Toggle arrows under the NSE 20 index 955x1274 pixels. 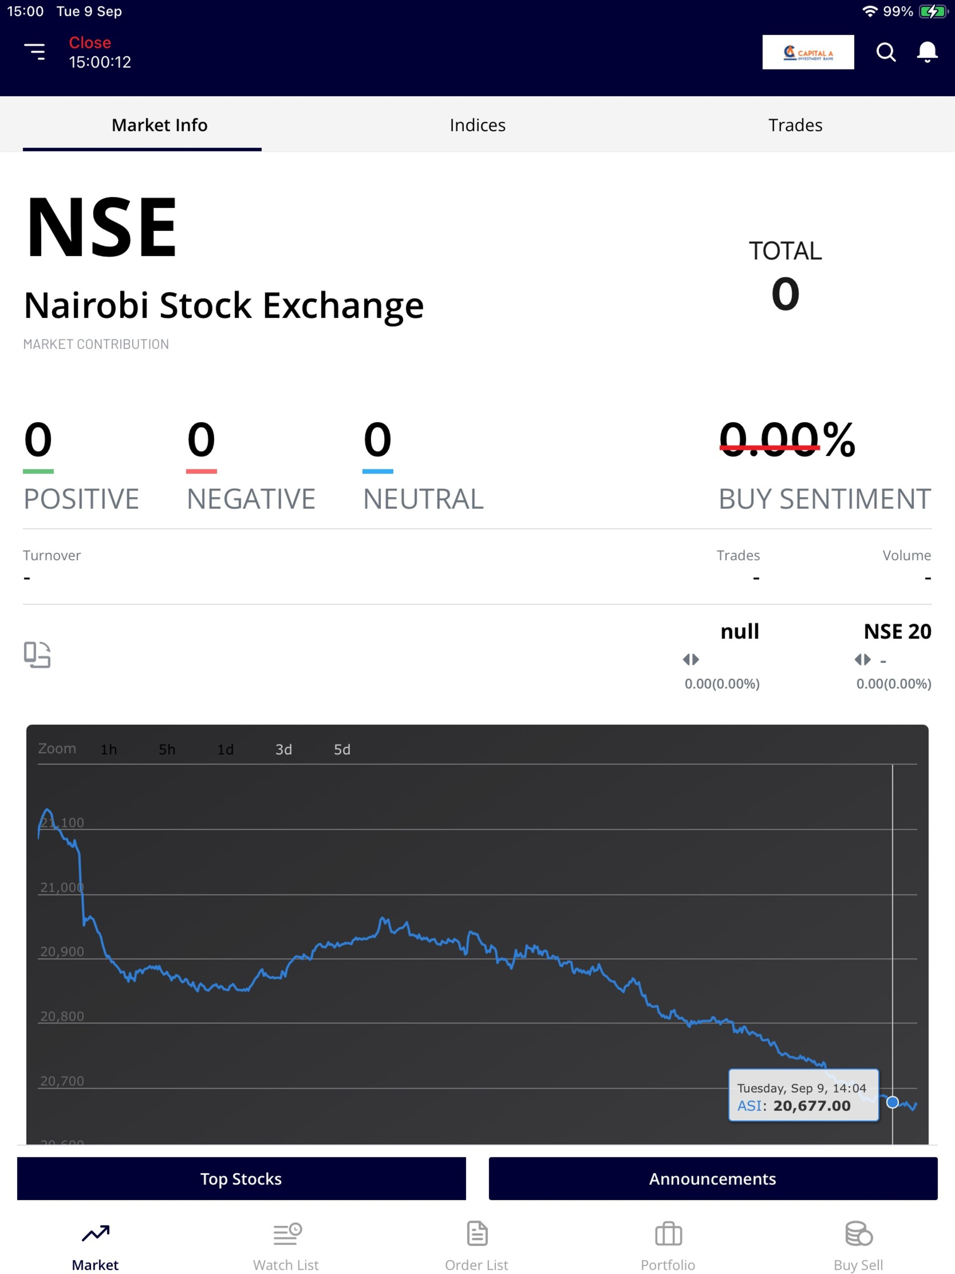point(862,660)
